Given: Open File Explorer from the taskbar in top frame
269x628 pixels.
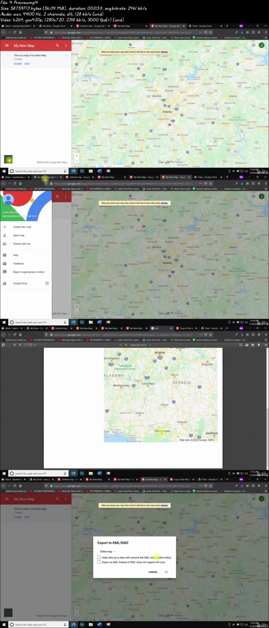Looking at the screenshot, I should [91, 171].
